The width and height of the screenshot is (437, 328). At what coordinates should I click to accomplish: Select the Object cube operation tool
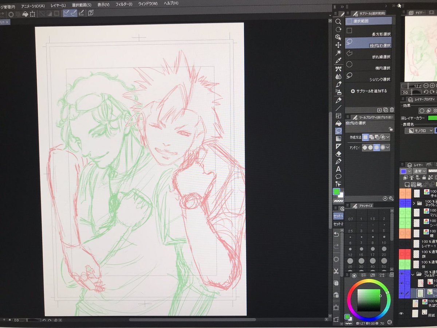338,37
